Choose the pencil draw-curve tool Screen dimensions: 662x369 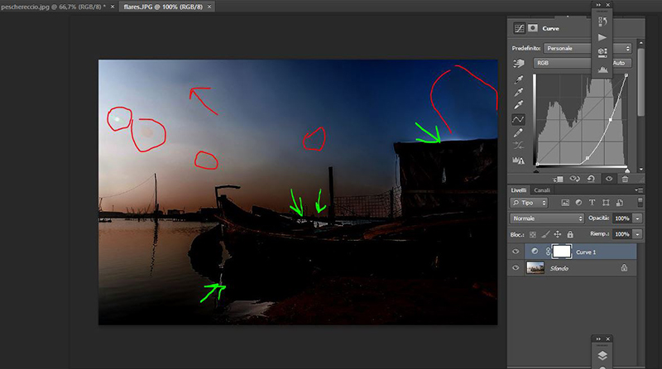coord(519,132)
